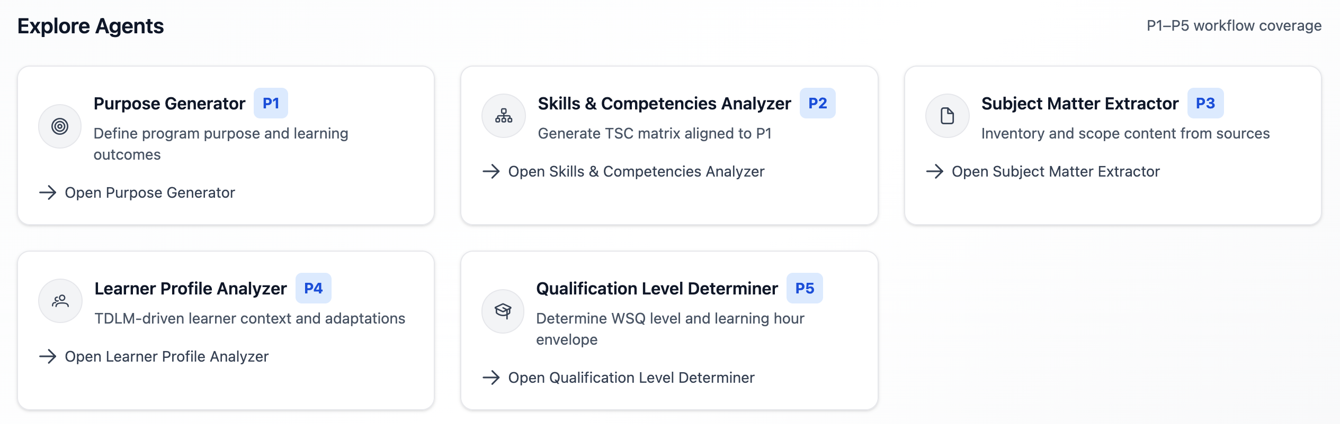Open the Qualification Level Determiner agent
1340x424 pixels.
631,377
